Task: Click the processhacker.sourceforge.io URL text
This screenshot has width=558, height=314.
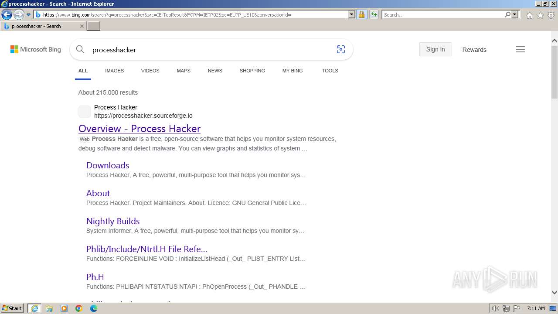Action: pyautogui.click(x=143, y=116)
